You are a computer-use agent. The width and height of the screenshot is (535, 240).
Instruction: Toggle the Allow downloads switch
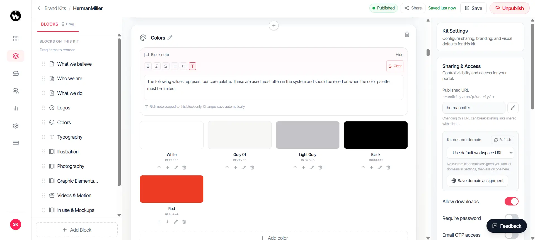(511, 201)
